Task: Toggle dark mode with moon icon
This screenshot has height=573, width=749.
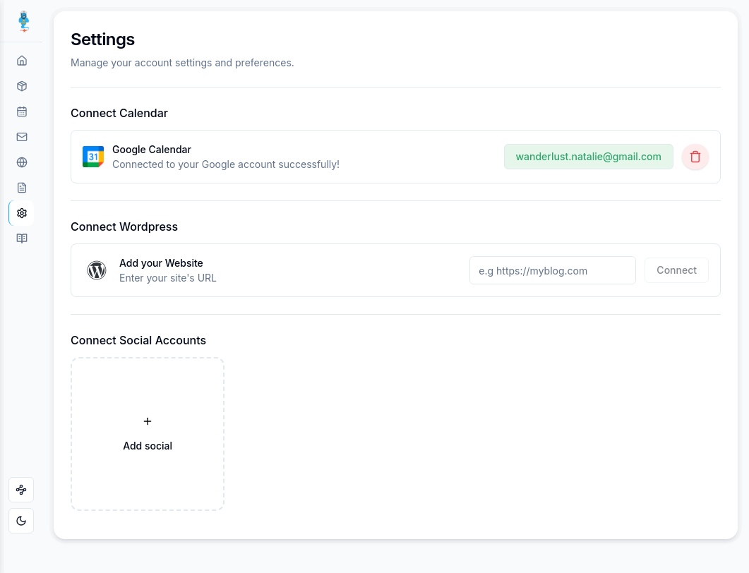Action: click(21, 521)
